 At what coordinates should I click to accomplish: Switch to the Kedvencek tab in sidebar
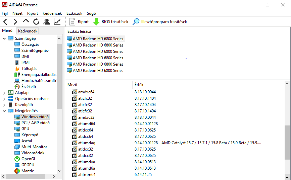[28, 31]
